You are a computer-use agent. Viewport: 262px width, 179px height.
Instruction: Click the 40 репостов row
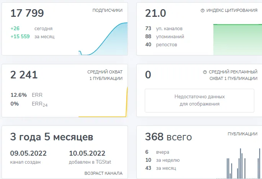pos(161,44)
